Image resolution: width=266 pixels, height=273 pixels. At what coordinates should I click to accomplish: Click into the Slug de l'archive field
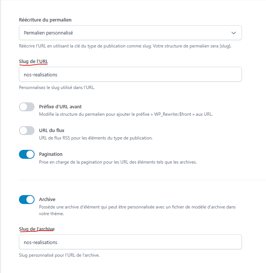tap(130, 242)
